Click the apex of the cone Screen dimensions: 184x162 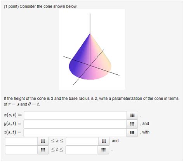[90, 34]
